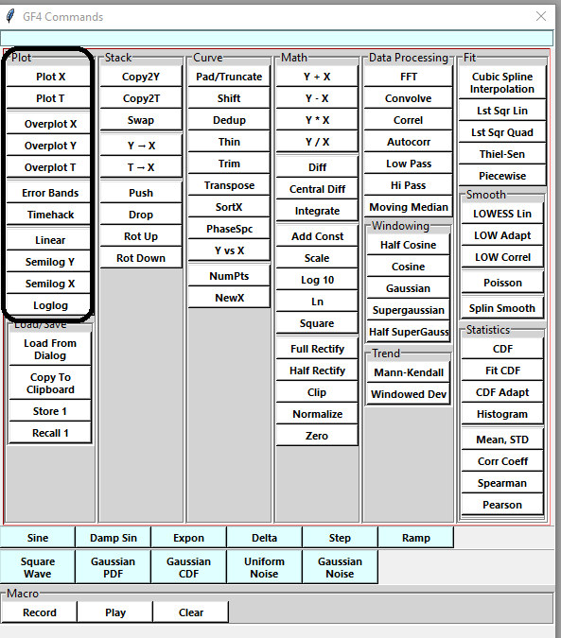Smooth with LOWESS Lin
Image resolution: width=561 pixels, height=638 pixels.
502,214
